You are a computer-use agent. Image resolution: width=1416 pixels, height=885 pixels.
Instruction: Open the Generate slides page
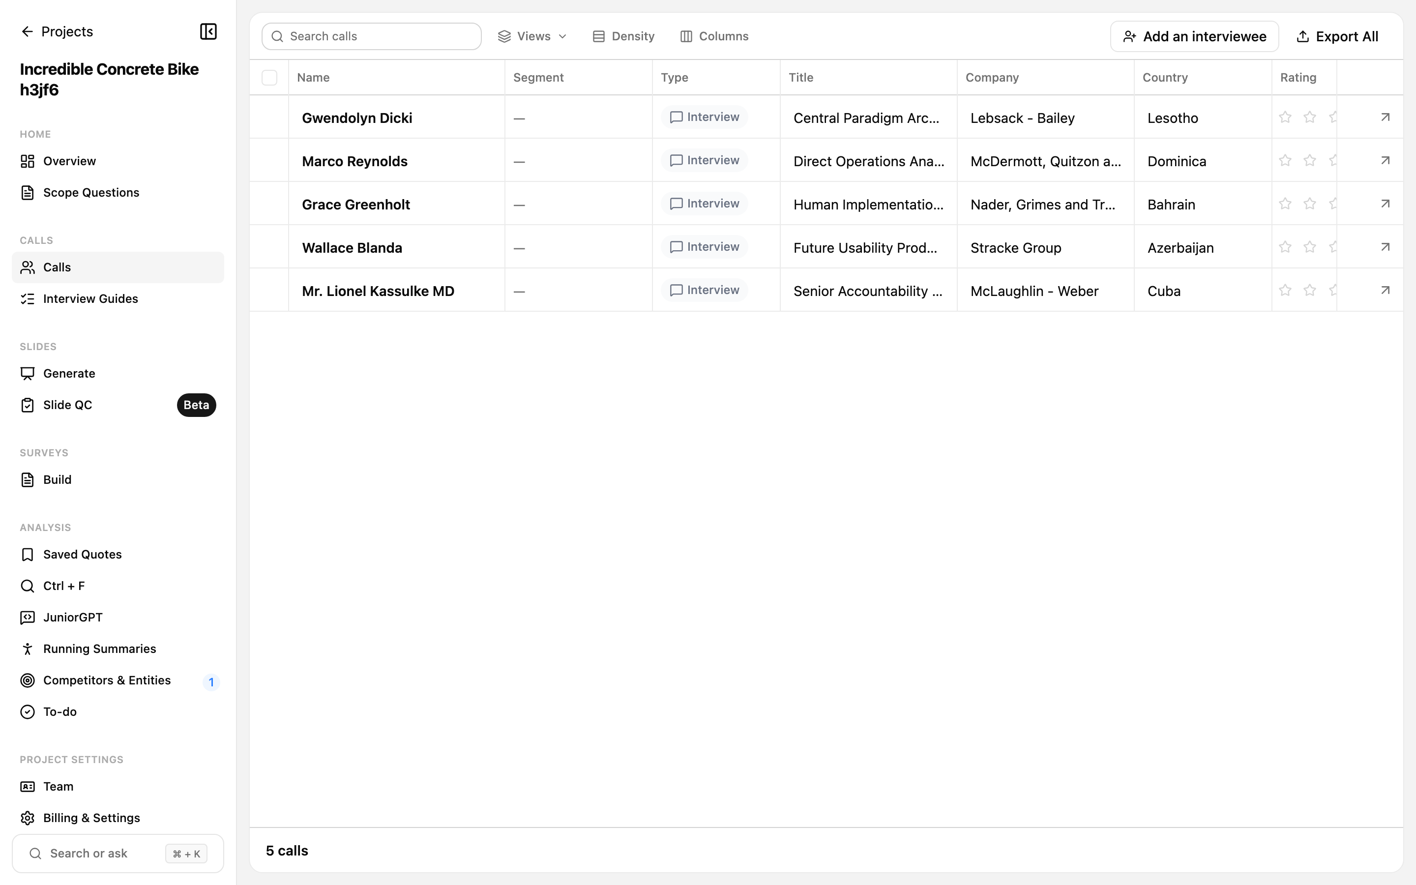118,374
